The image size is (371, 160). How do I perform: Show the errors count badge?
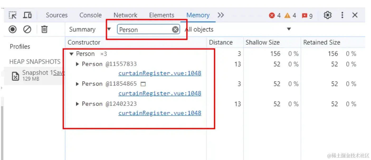pos(275,16)
